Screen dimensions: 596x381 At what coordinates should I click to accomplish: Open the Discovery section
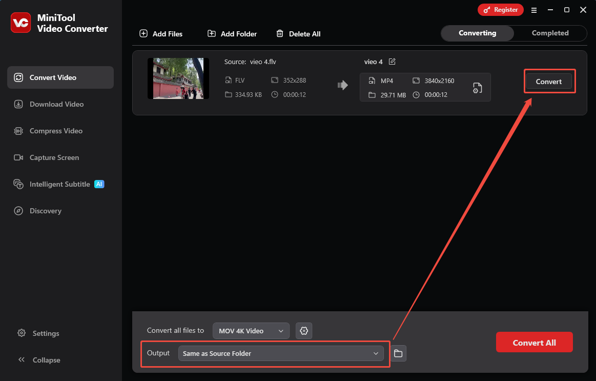(18, 211)
